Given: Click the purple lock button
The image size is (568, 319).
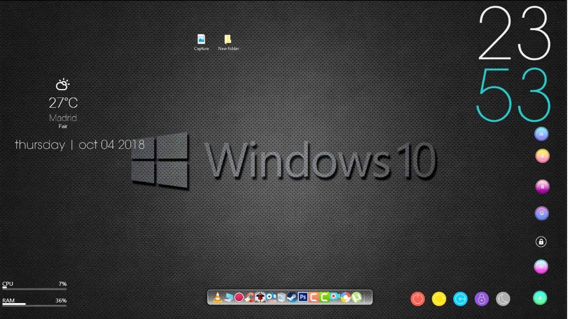Looking at the screenshot, I should pyautogui.click(x=481, y=299).
